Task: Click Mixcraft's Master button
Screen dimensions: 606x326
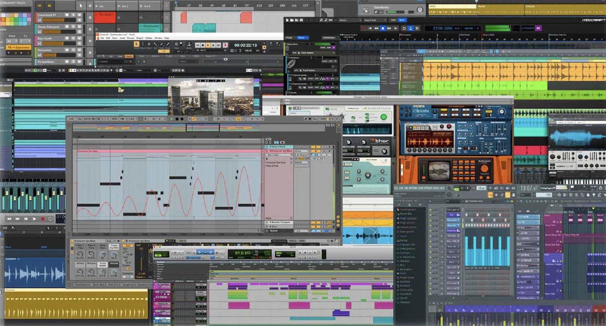Action: [303, 38]
